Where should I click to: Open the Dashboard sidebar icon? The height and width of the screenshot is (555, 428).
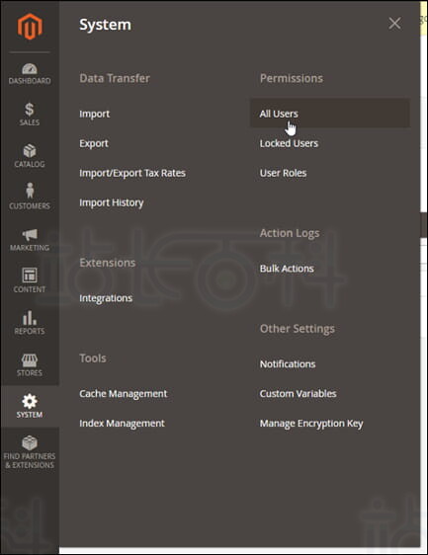point(30,69)
